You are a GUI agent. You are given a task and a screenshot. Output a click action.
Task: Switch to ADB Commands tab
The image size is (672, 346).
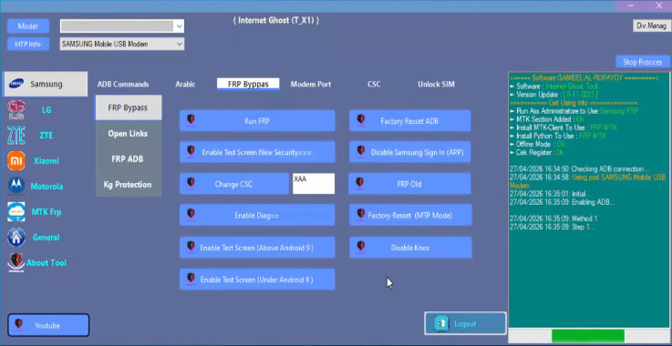click(123, 85)
